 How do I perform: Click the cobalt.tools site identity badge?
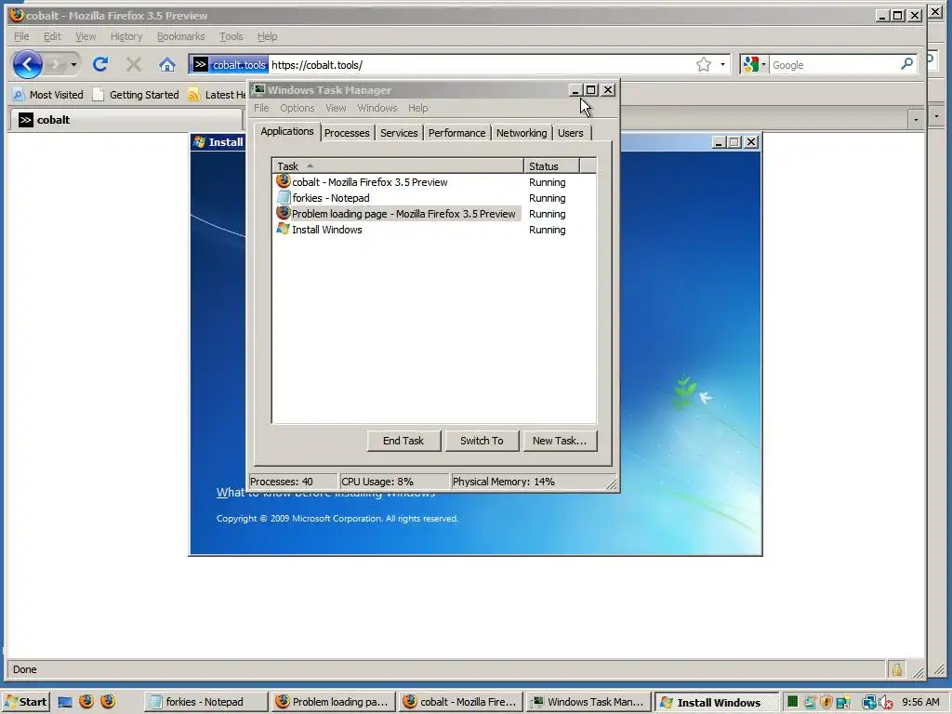(x=230, y=64)
